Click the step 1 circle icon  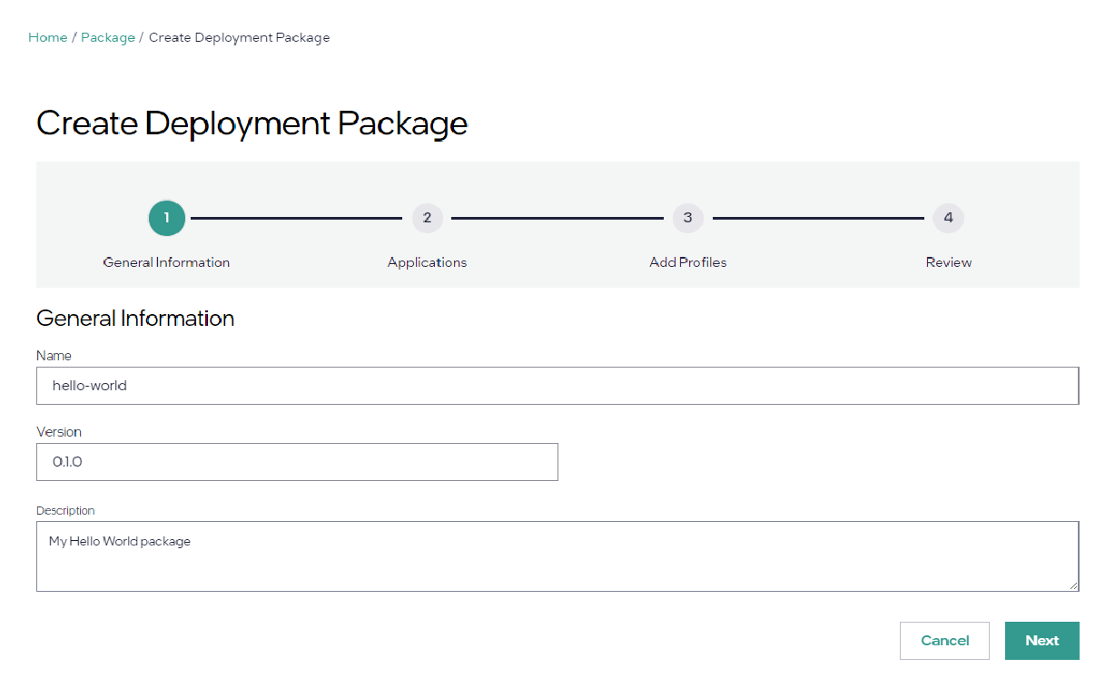(x=167, y=218)
